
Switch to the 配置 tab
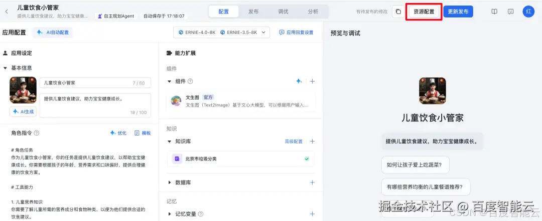click(x=224, y=11)
